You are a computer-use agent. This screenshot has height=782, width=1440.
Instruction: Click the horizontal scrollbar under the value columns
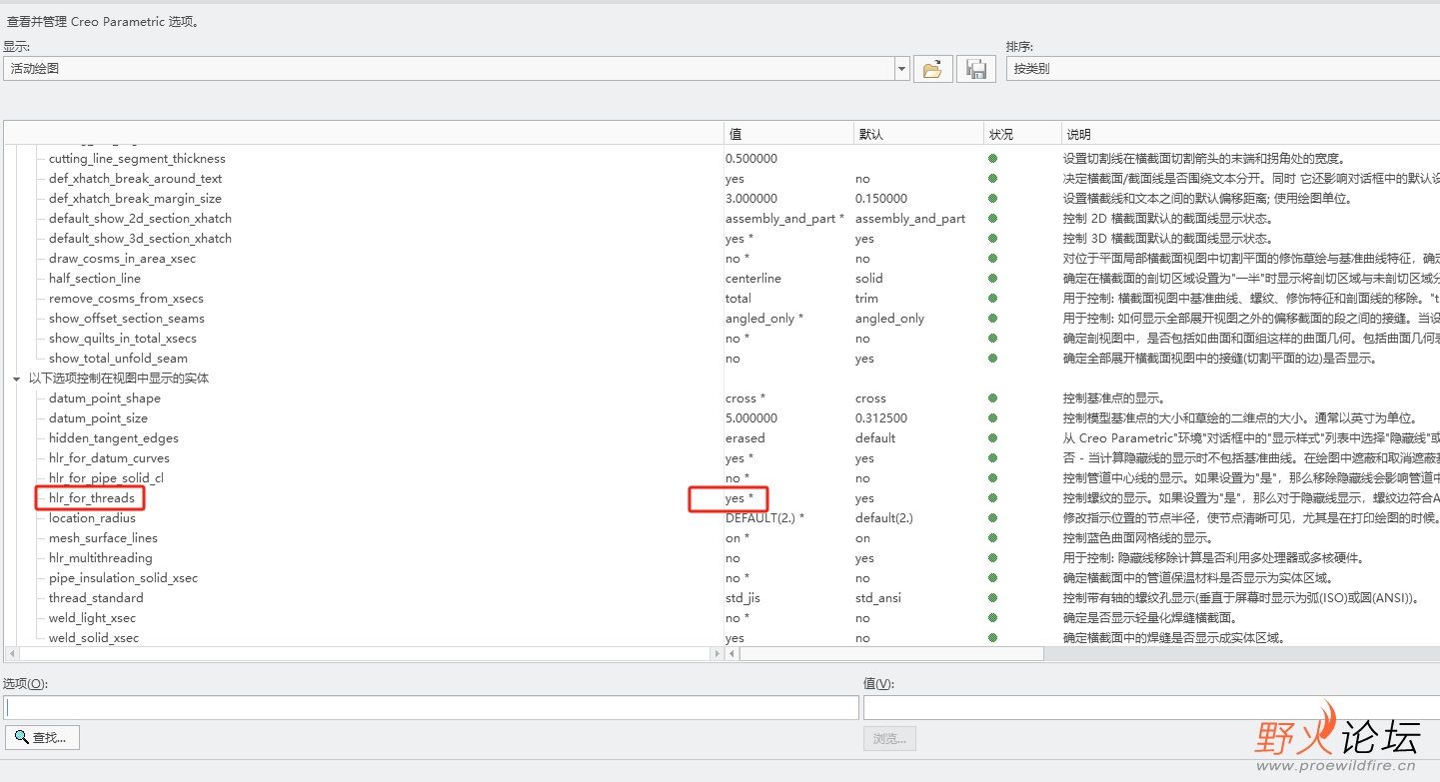[x=891, y=653]
